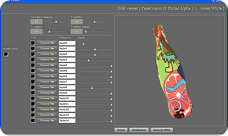Viewport: 228px width, 136px height.
Task: Click Choose File for layer11
Action: 47,104
